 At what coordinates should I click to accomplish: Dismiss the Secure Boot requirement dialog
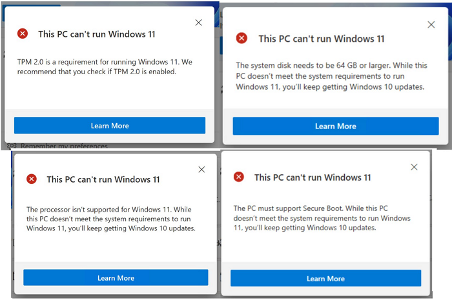(x=413, y=167)
